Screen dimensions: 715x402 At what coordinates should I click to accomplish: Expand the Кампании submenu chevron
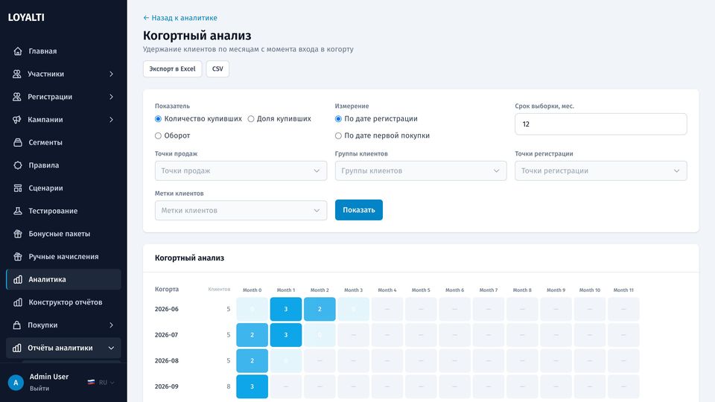click(x=111, y=119)
